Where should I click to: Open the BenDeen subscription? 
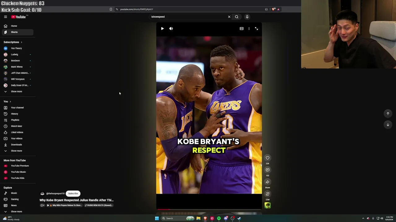point(18,61)
